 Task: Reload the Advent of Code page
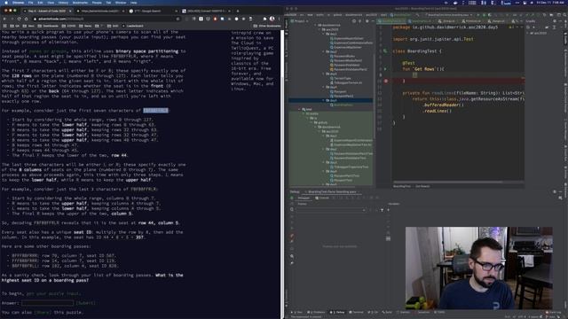pyautogui.click(x=20, y=19)
